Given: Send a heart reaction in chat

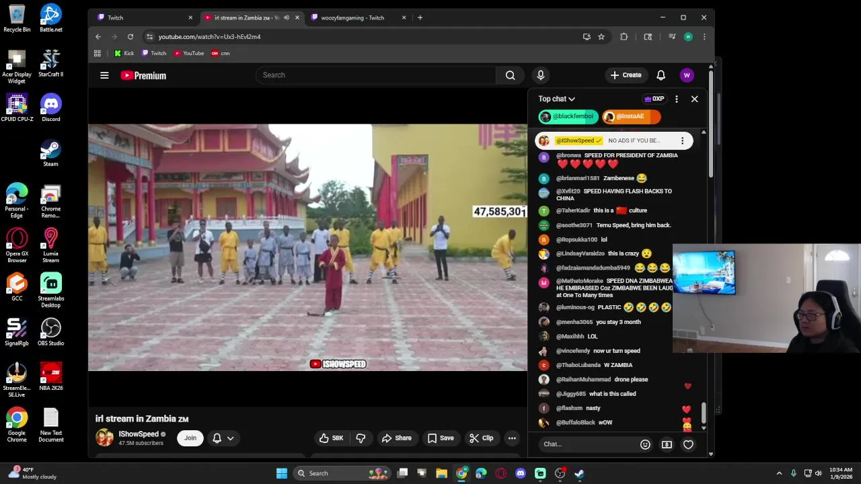Looking at the screenshot, I should click(688, 444).
